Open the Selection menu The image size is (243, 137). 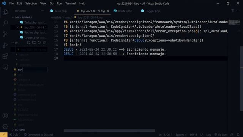(31, 3)
